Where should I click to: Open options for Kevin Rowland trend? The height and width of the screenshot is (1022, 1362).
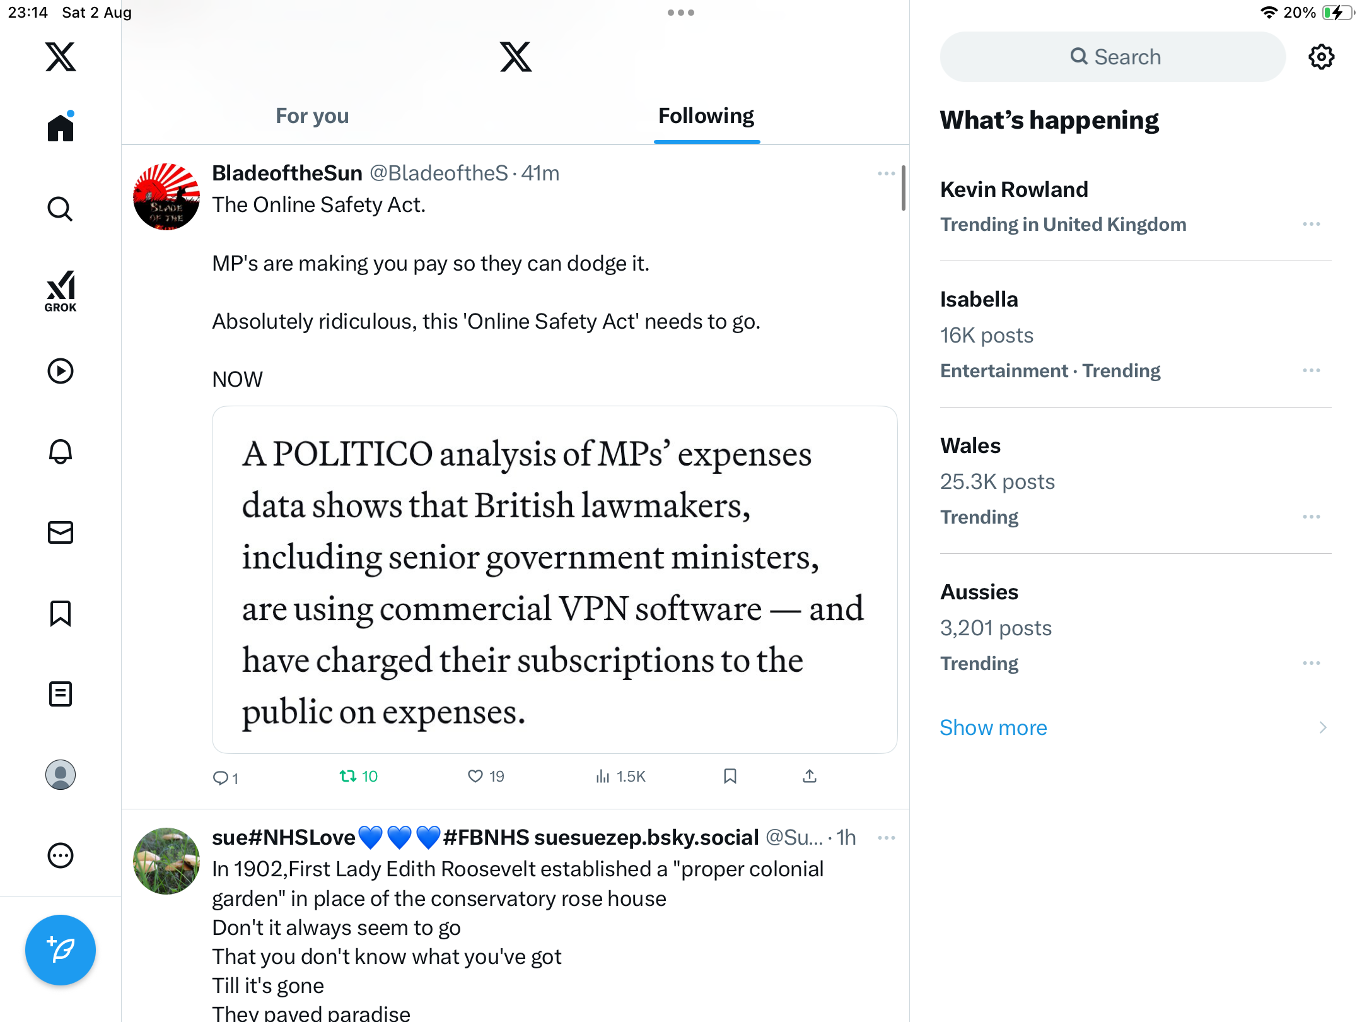(x=1311, y=224)
